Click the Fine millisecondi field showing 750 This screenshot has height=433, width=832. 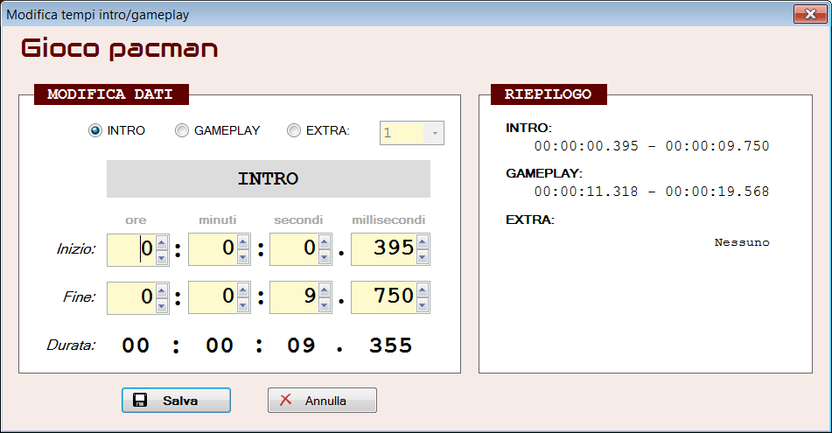(383, 297)
